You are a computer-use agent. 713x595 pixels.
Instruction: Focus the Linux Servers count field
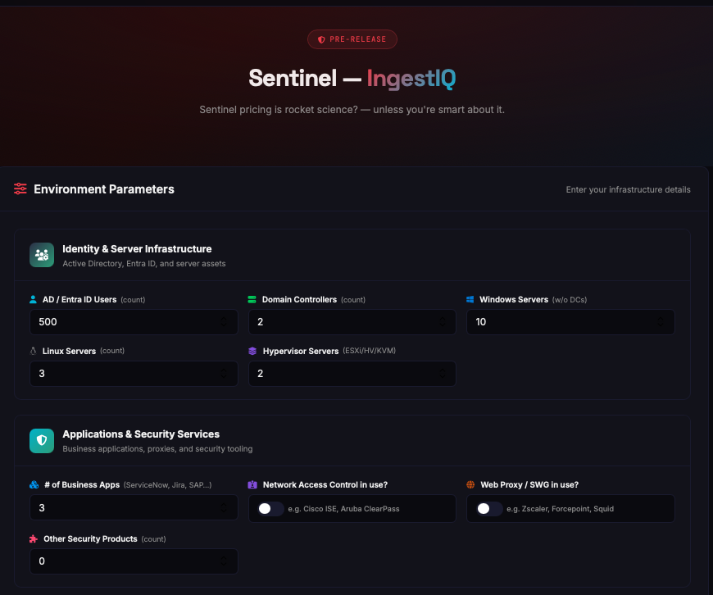(x=123, y=374)
